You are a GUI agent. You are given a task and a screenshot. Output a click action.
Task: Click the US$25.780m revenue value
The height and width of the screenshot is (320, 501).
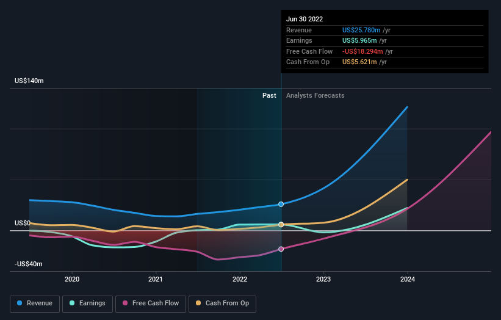tap(361, 30)
